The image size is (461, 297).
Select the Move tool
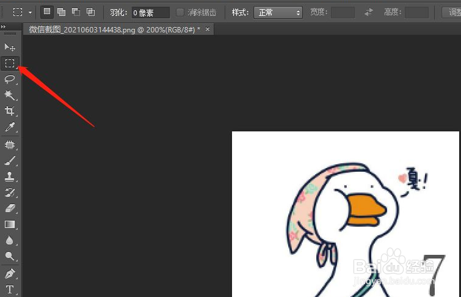click(x=10, y=47)
